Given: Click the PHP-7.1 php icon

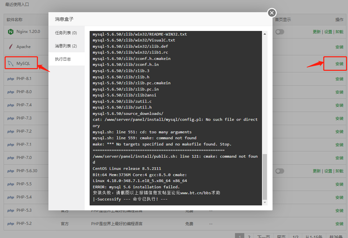Looking at the screenshot, I should (11, 145).
